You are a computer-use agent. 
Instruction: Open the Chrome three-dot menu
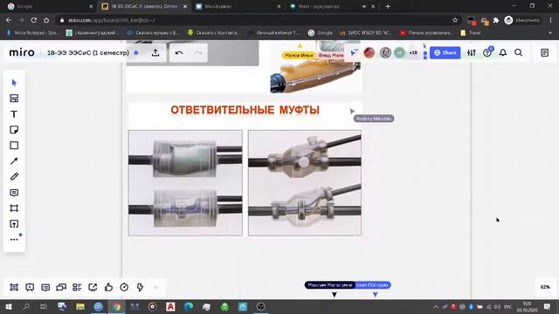(551, 20)
